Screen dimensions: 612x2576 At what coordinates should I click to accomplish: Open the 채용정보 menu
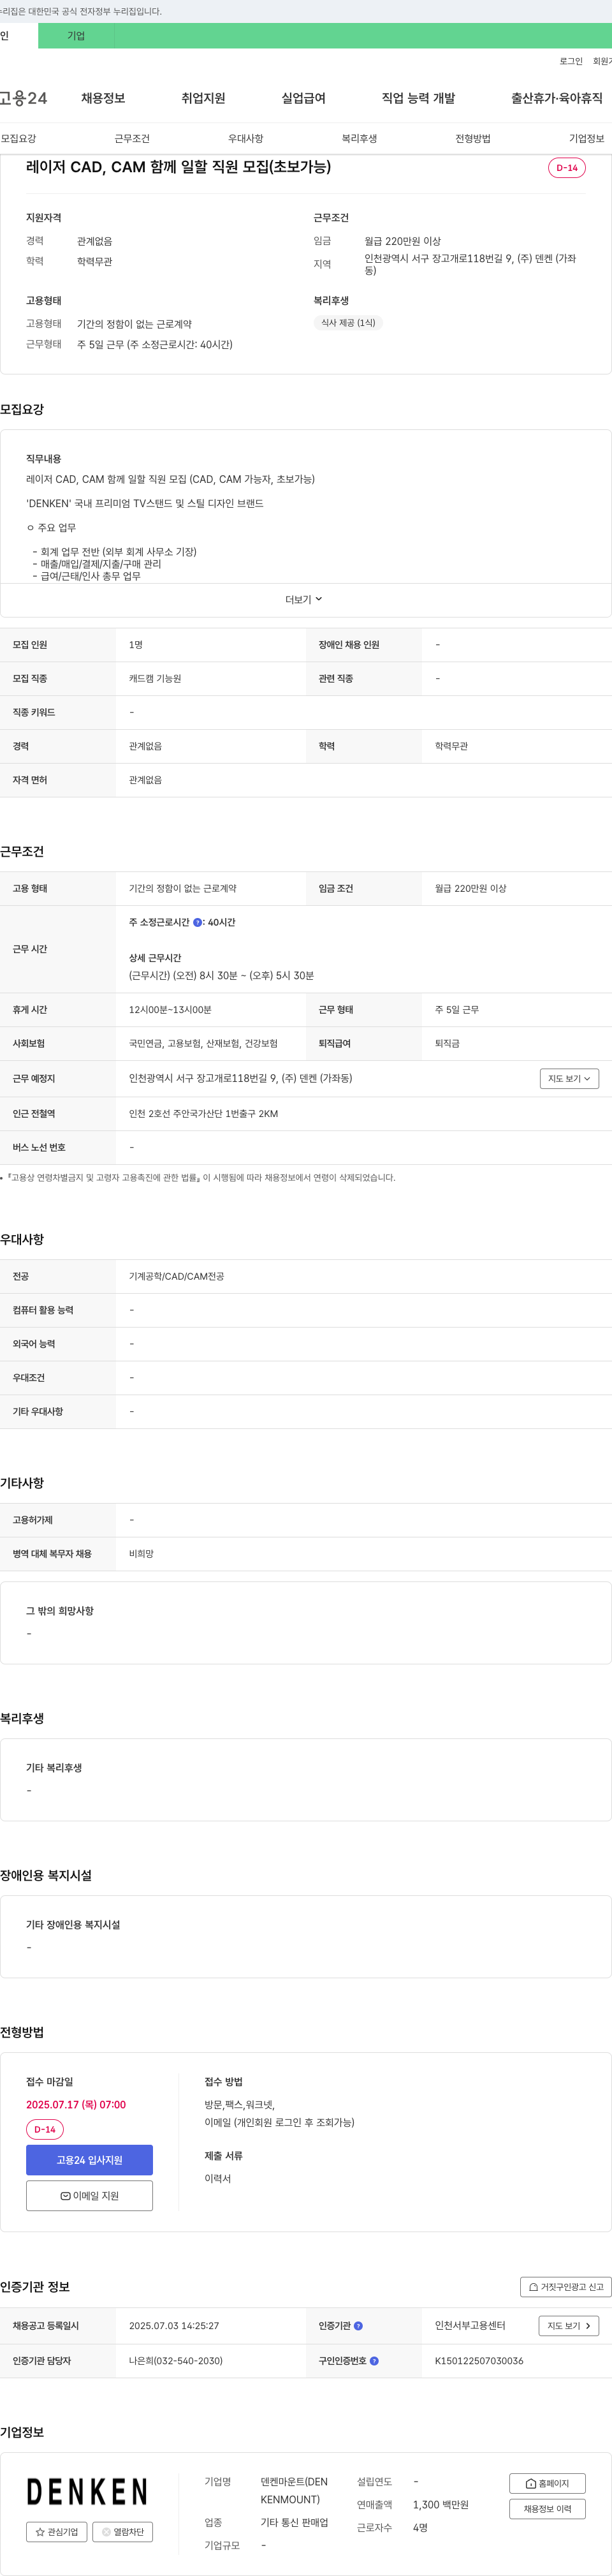[103, 98]
